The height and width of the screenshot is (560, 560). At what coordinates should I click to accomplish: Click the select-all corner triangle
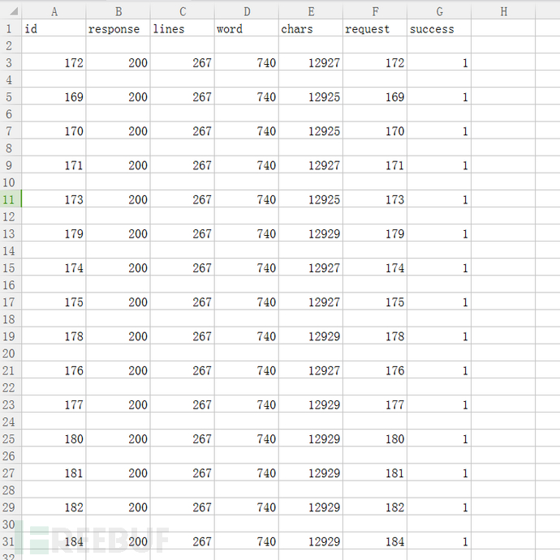tap(14, 11)
